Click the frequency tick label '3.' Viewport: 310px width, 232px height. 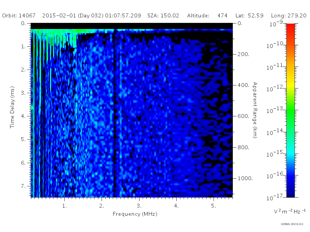(139, 206)
